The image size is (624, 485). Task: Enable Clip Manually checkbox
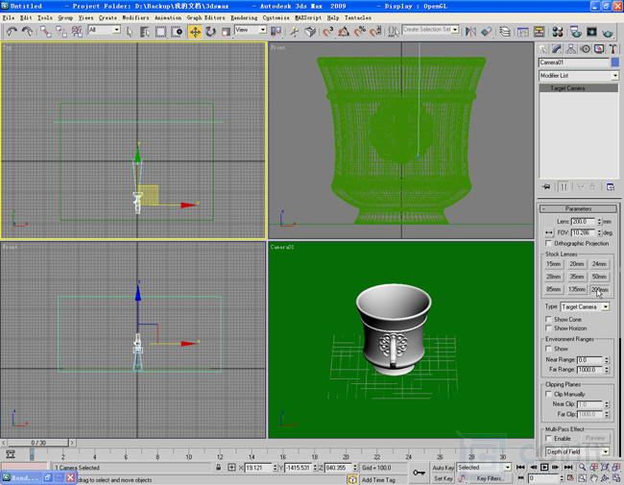[549, 394]
